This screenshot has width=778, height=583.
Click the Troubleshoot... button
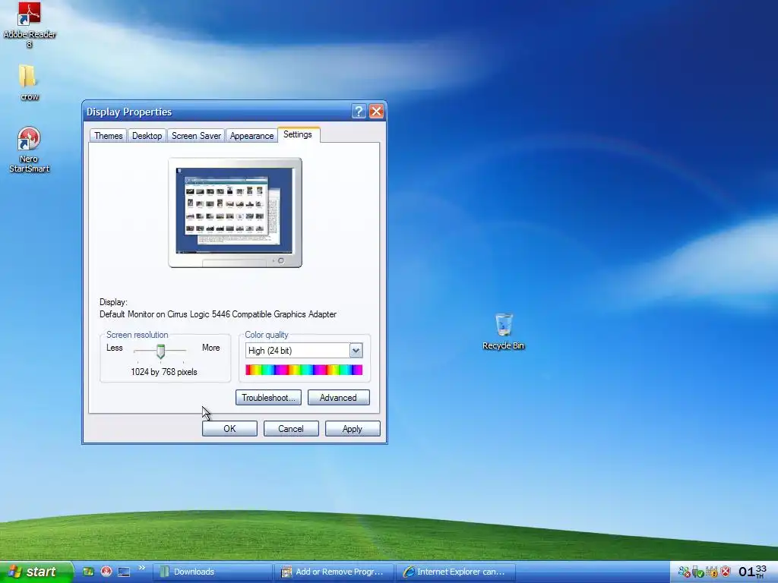268,398
